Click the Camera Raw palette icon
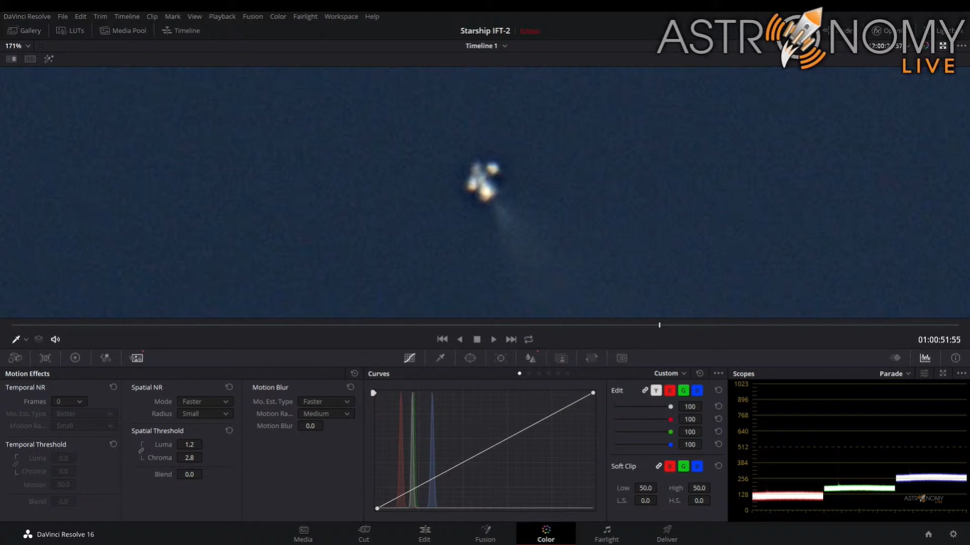 [x=15, y=358]
